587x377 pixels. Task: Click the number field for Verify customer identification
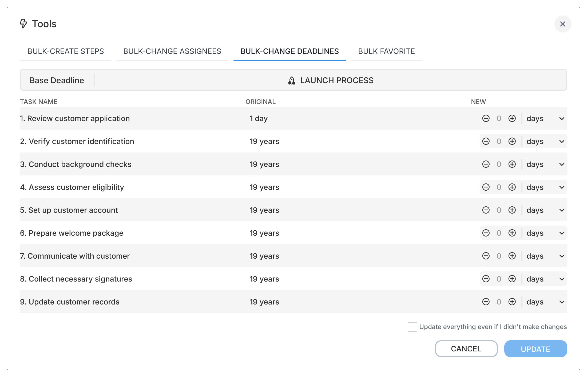point(499,141)
